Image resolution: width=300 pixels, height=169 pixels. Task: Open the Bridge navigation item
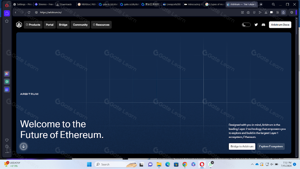pyautogui.click(x=63, y=25)
